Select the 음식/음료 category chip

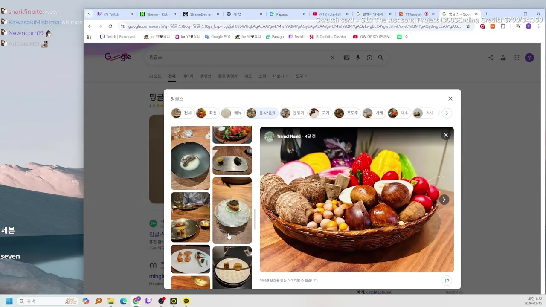pos(262,113)
